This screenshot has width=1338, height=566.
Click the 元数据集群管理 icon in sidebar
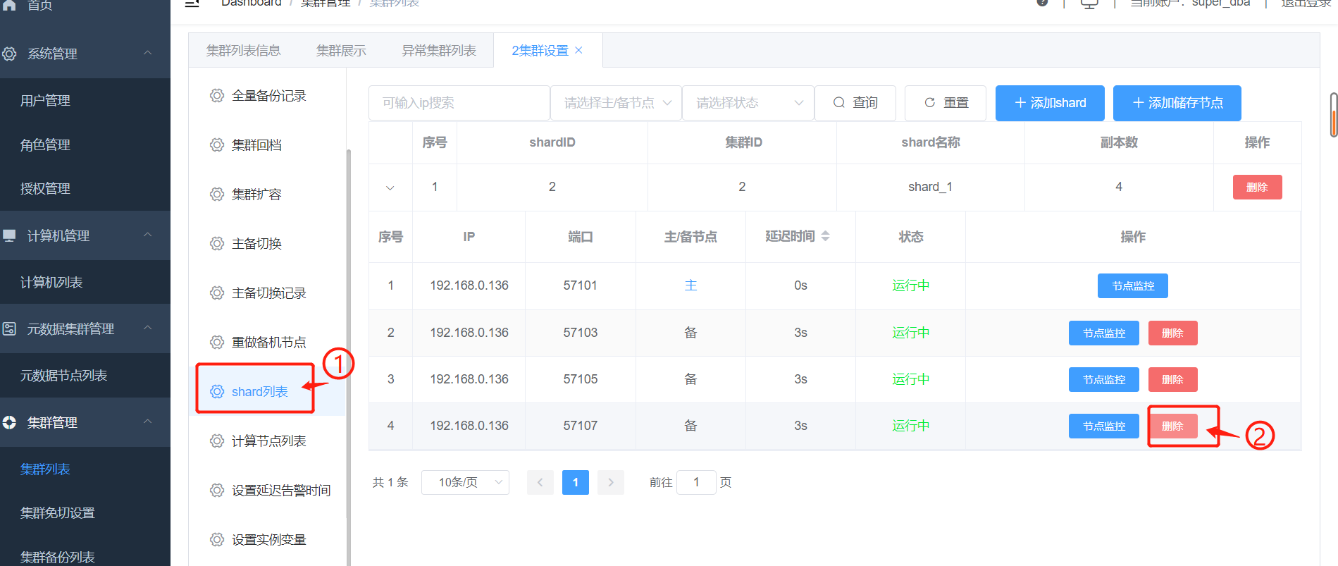[9, 328]
